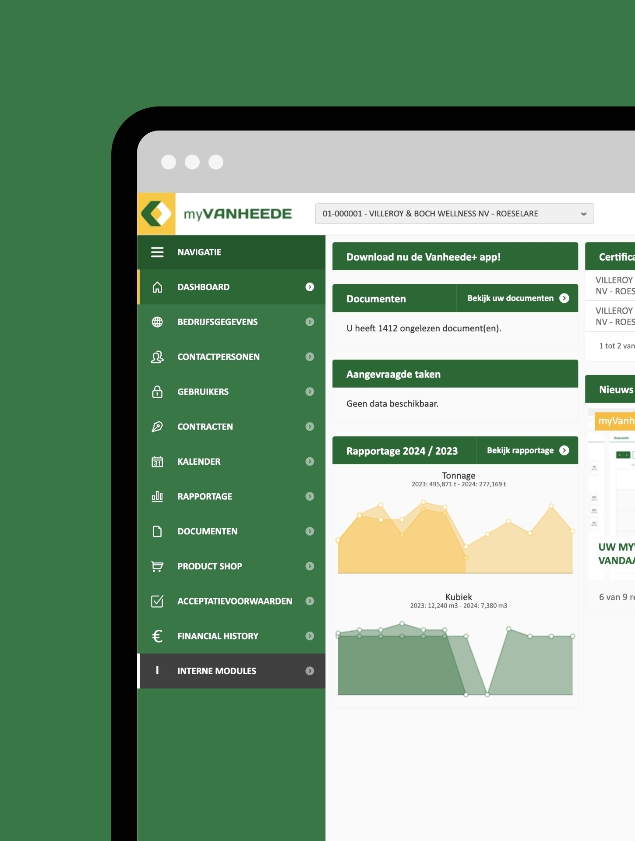
Task: Click 'Geen data beschikbaar.' text
Action: [x=392, y=404]
